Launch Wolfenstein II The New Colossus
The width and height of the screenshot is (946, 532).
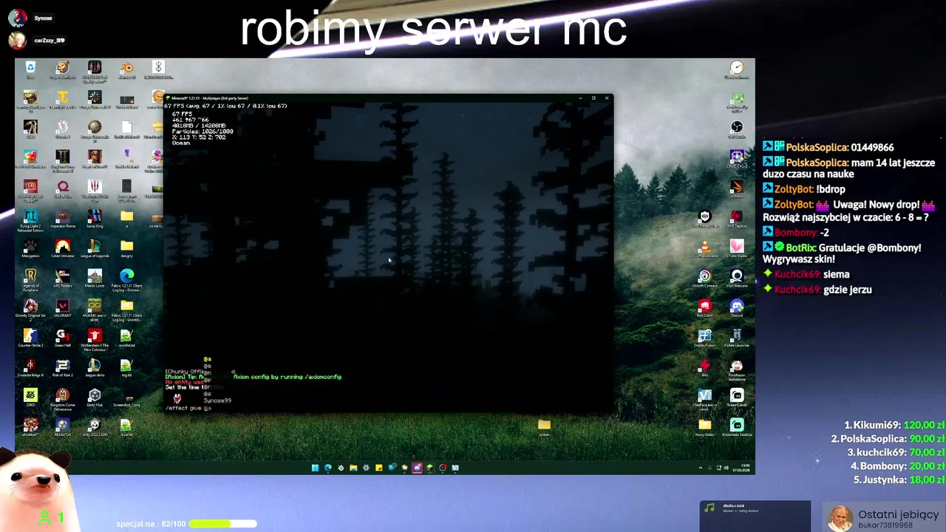[x=95, y=340]
